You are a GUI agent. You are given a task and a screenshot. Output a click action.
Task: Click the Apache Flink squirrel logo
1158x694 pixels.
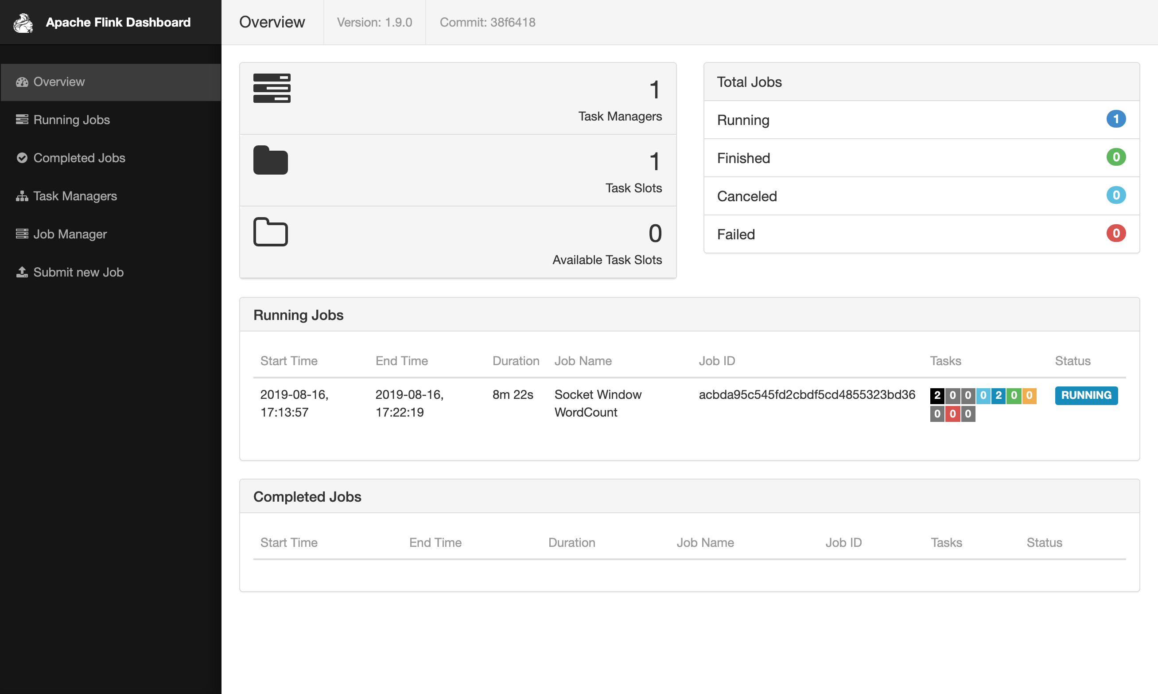[23, 23]
